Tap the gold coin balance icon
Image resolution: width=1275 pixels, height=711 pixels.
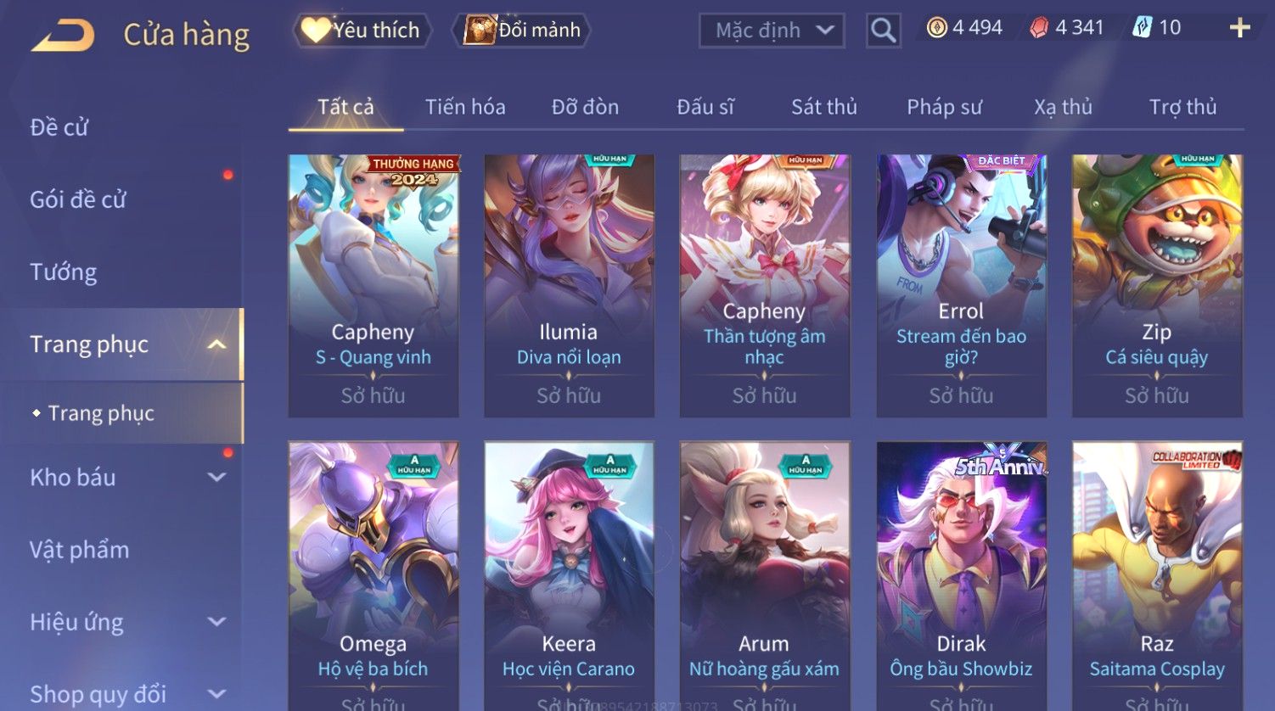[936, 28]
